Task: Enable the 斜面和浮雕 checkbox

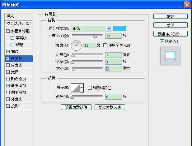Action: pyautogui.click(x=8, y=31)
